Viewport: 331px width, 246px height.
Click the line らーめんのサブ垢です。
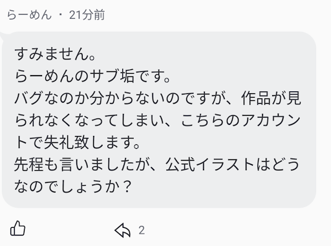coord(92,76)
